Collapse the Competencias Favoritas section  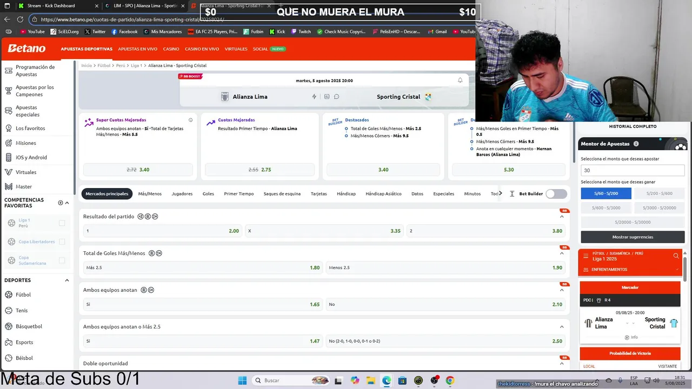[67, 203]
